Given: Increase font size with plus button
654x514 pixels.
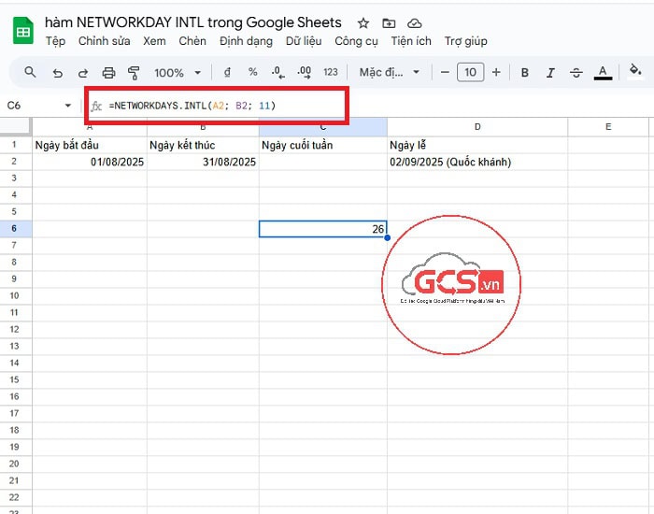Looking at the screenshot, I should (x=496, y=72).
